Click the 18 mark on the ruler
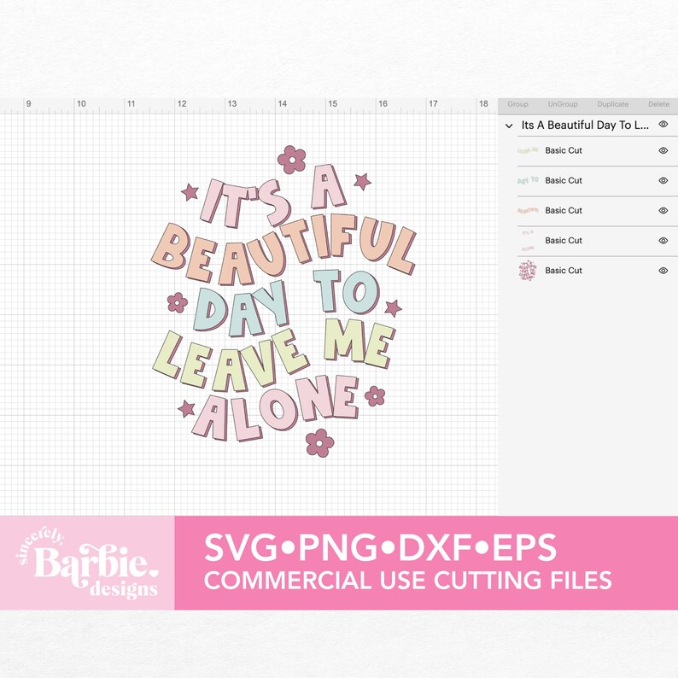The width and height of the screenshot is (678, 678). point(483,104)
